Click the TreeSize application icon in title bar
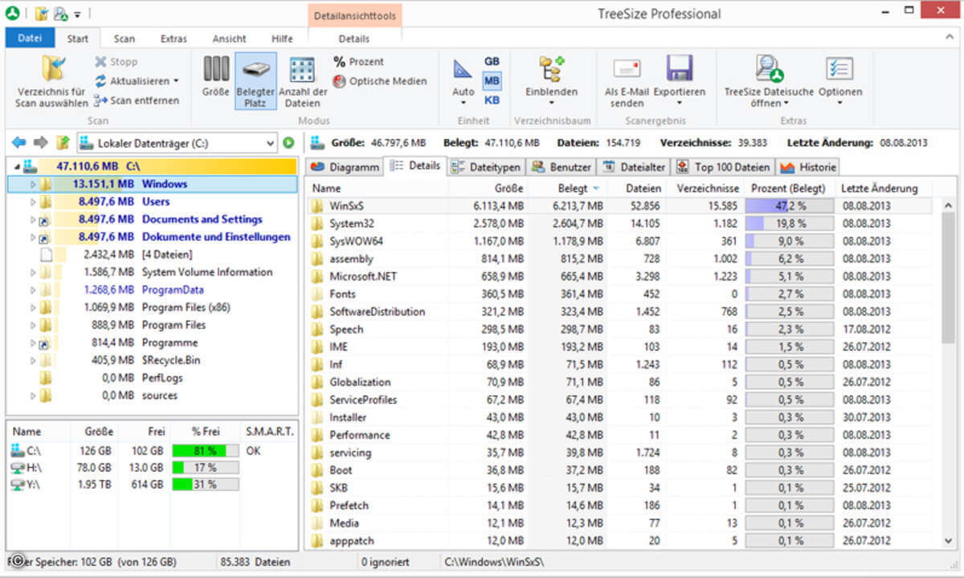 (12, 13)
